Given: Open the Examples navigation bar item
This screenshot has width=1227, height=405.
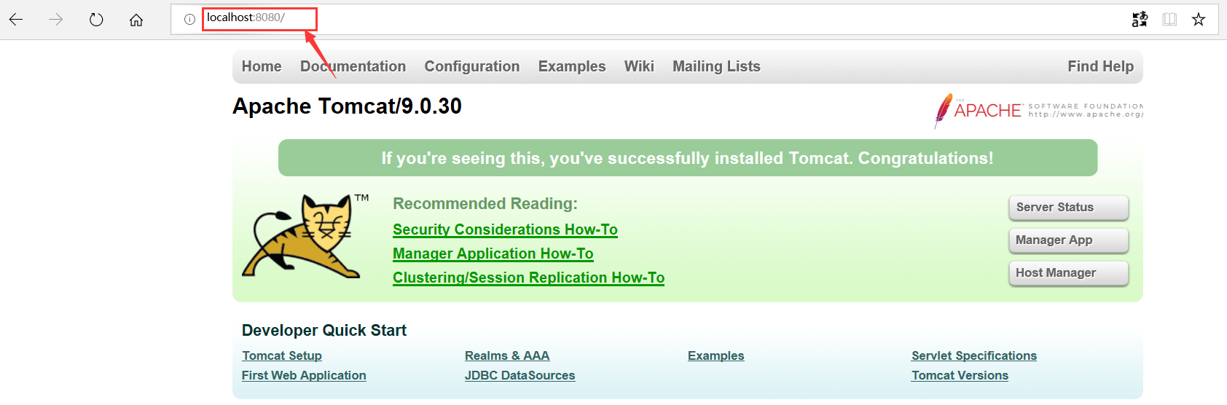Looking at the screenshot, I should pos(572,66).
